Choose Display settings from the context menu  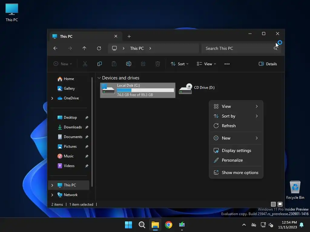pos(236,150)
